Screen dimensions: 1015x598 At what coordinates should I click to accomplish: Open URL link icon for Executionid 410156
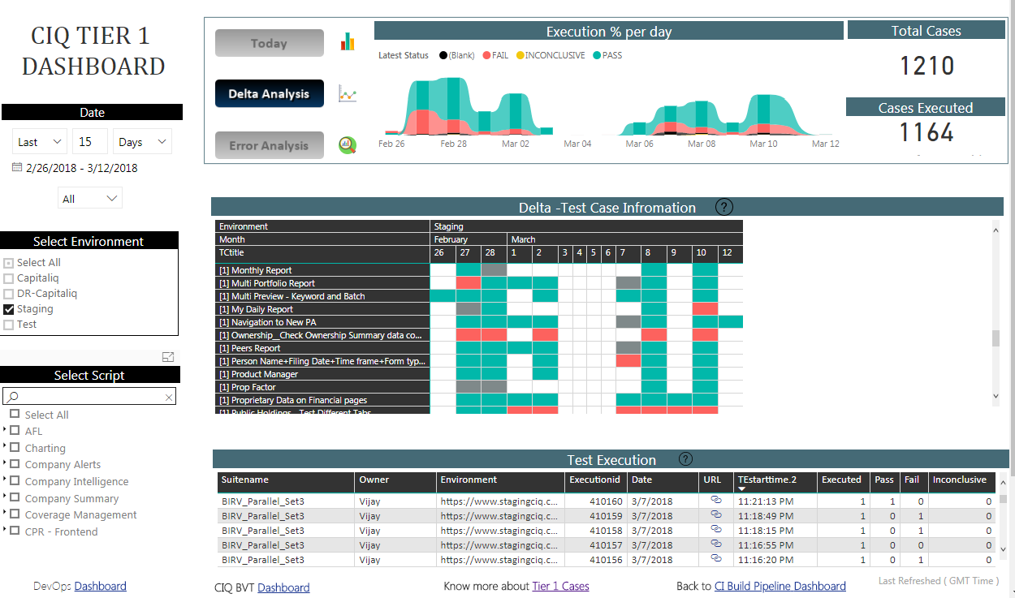(x=716, y=559)
